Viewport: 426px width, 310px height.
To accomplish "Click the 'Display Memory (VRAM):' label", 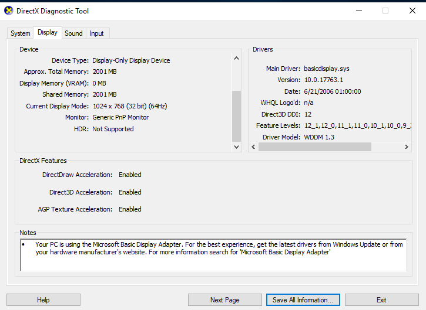I will point(54,83).
